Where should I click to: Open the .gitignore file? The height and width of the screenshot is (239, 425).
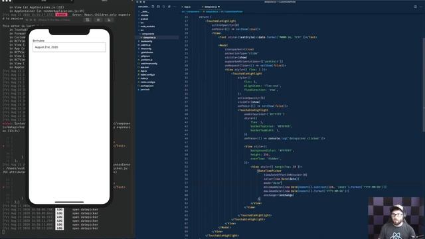point(145,56)
